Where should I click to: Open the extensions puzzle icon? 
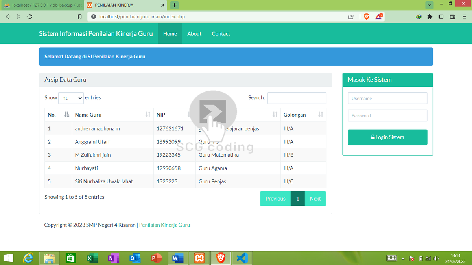(430, 16)
